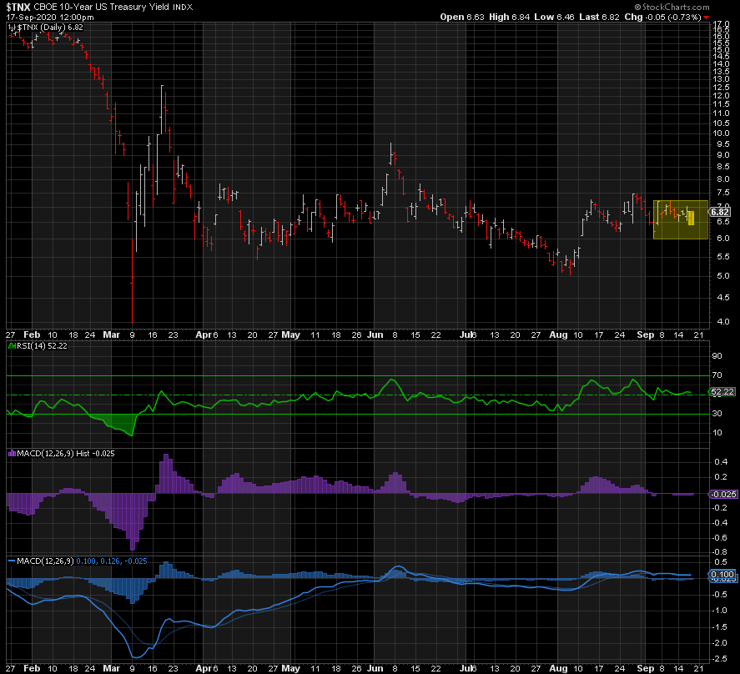
Task: Click the 'Last 6.82' quote in the header
Action: click(x=599, y=17)
